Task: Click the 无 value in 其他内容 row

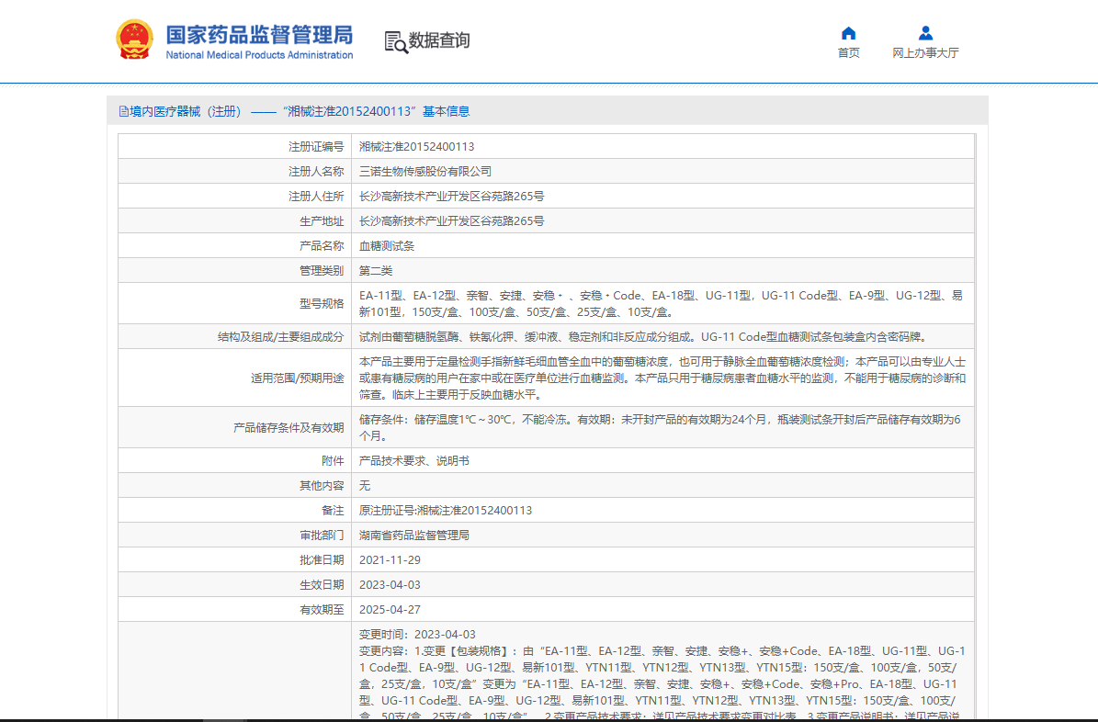Action: point(365,486)
